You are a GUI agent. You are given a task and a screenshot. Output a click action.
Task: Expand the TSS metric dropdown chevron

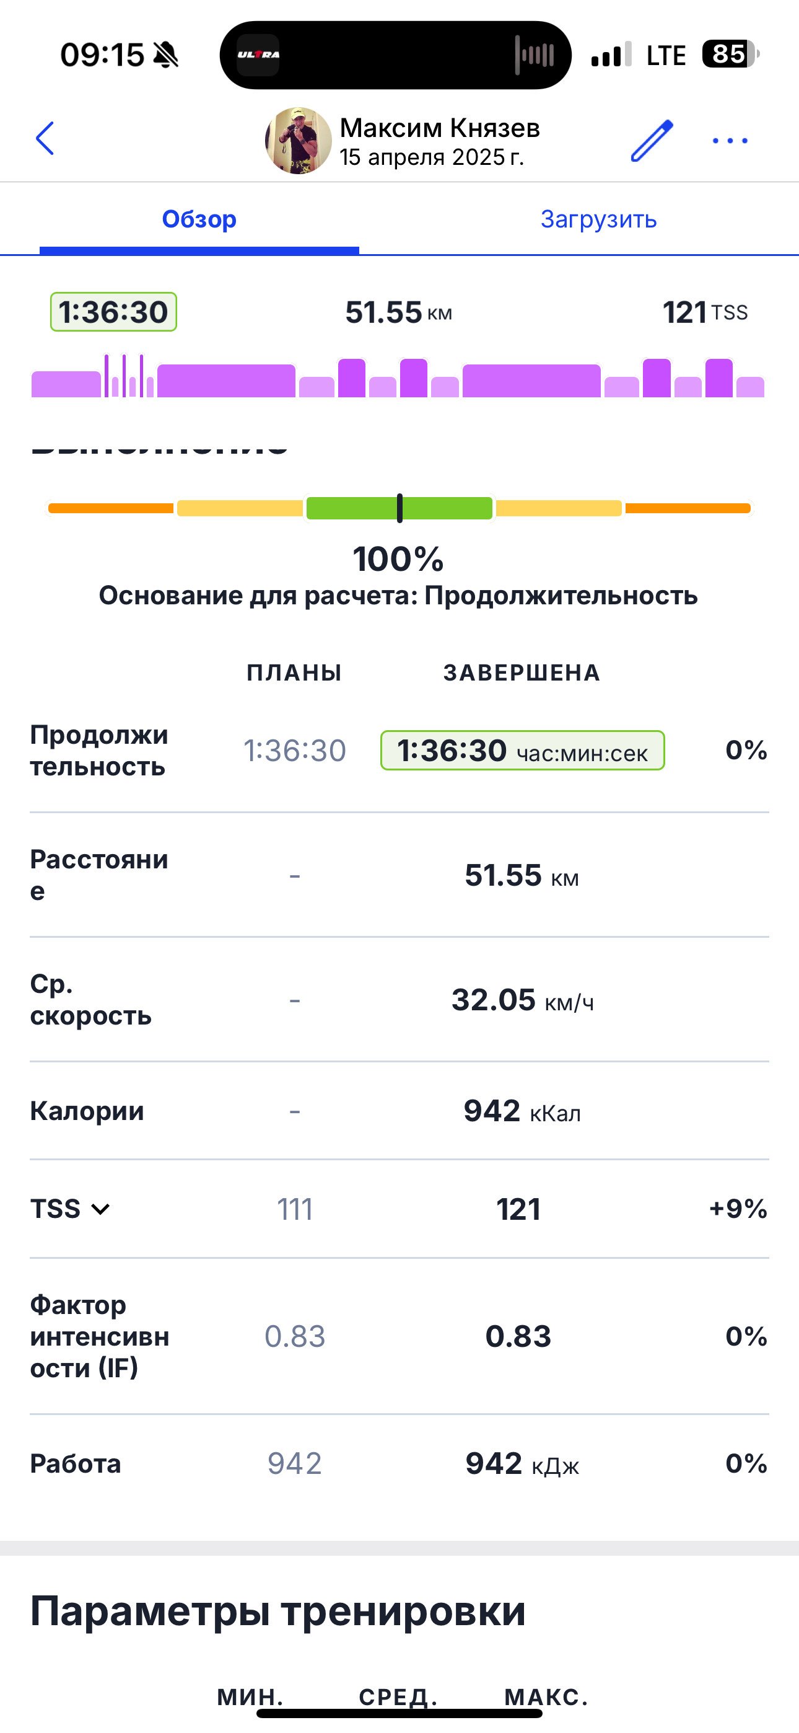coord(100,1209)
